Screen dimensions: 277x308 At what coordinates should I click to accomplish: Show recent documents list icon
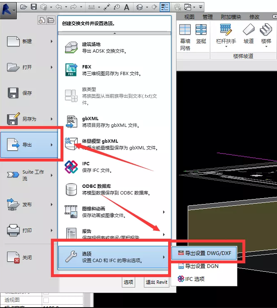[42, 20]
